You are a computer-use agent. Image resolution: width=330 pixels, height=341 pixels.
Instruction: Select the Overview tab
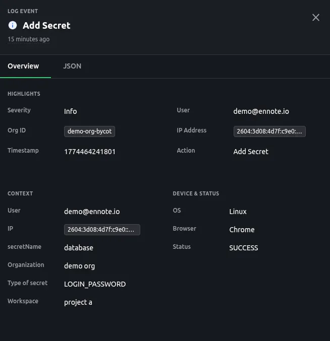click(x=23, y=66)
